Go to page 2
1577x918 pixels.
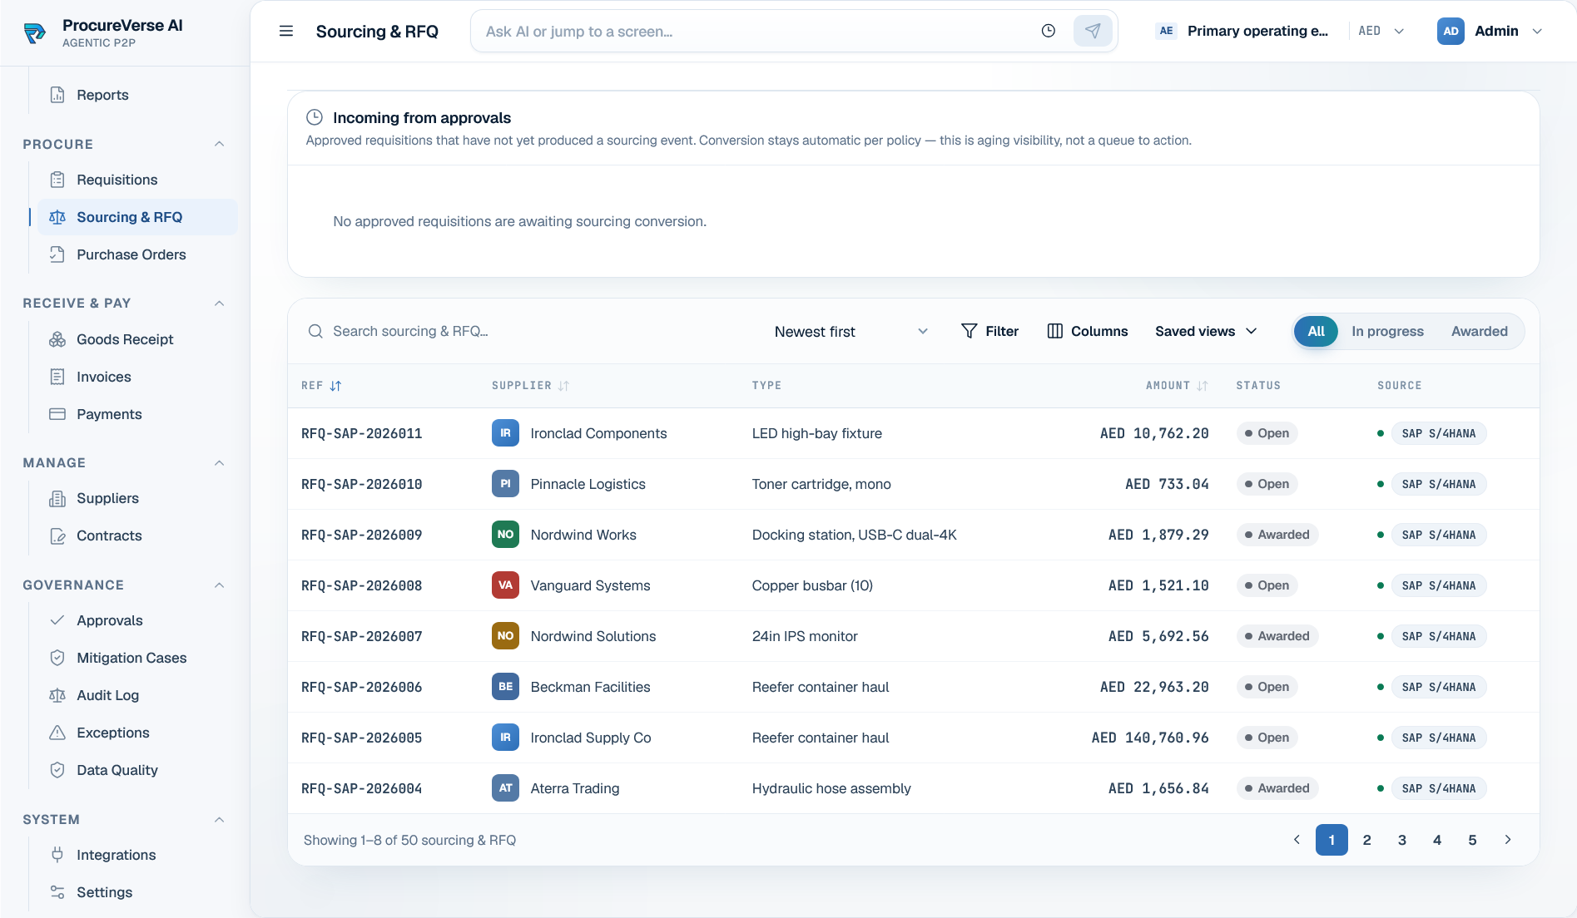pyautogui.click(x=1366, y=840)
